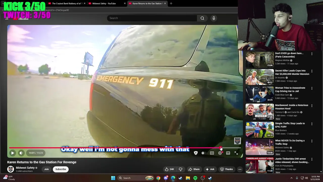This screenshot has width=323, height=182.
Task: Open the Ask AI button
Action: click(210, 169)
